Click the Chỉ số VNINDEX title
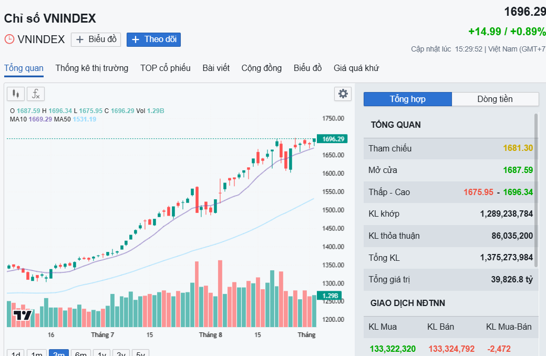 [x=50, y=18]
